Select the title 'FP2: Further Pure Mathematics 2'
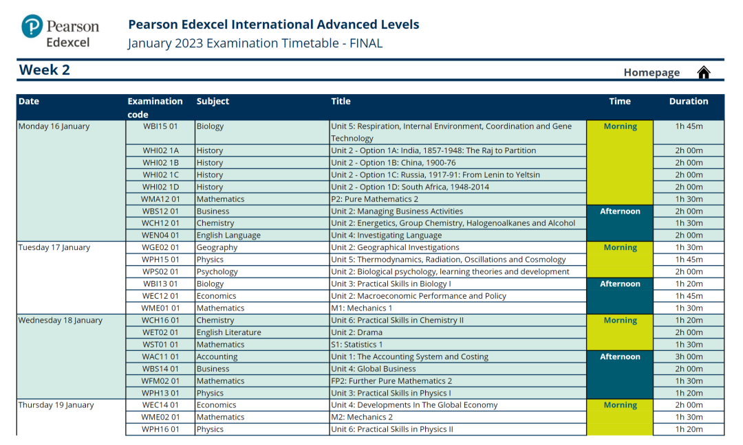 391,381
